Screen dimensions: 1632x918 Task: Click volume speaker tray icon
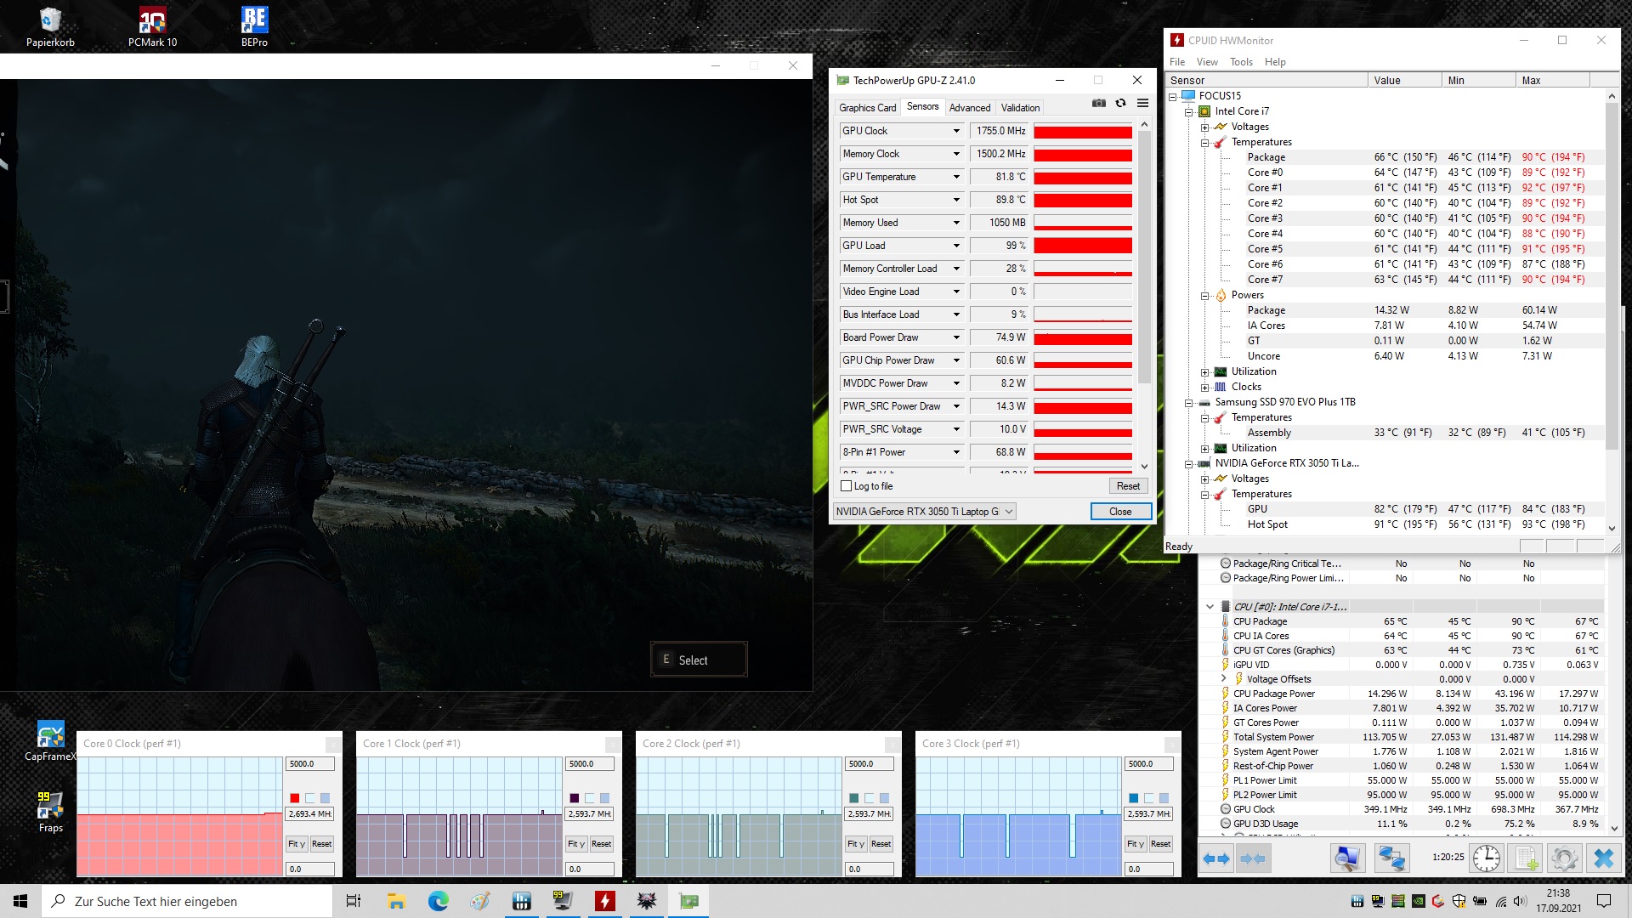(1520, 901)
